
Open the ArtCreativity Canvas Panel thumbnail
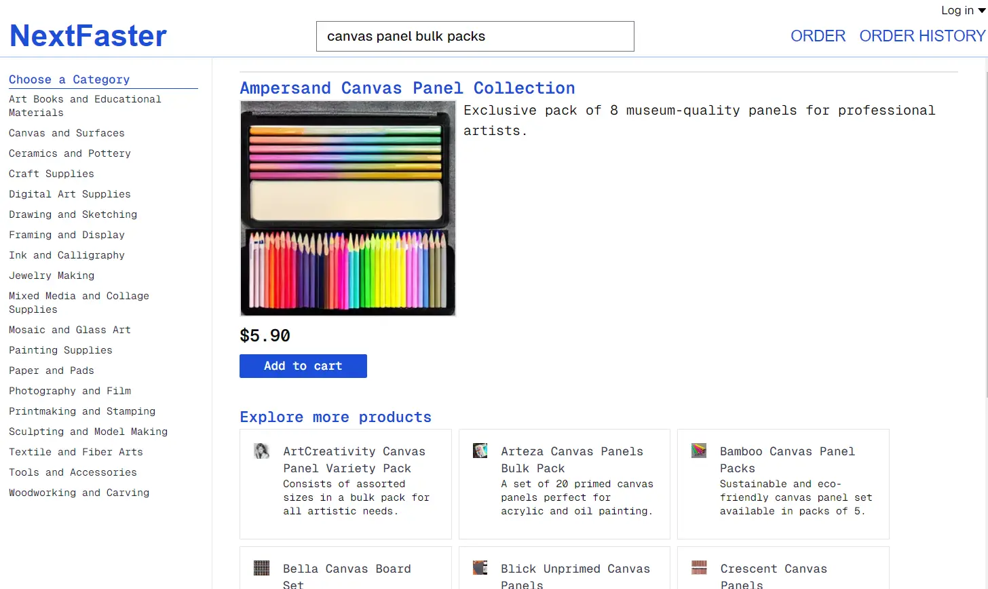(262, 450)
